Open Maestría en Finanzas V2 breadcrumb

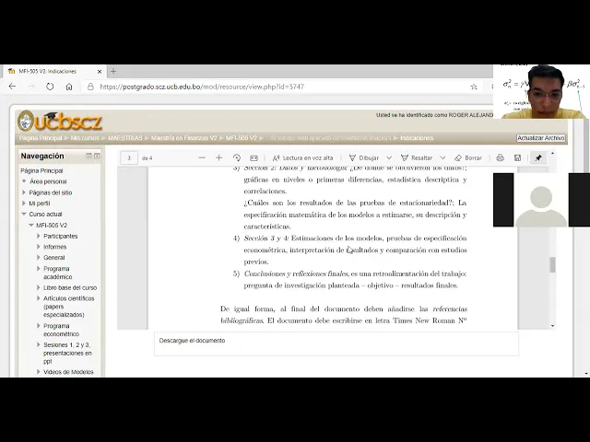183,138
